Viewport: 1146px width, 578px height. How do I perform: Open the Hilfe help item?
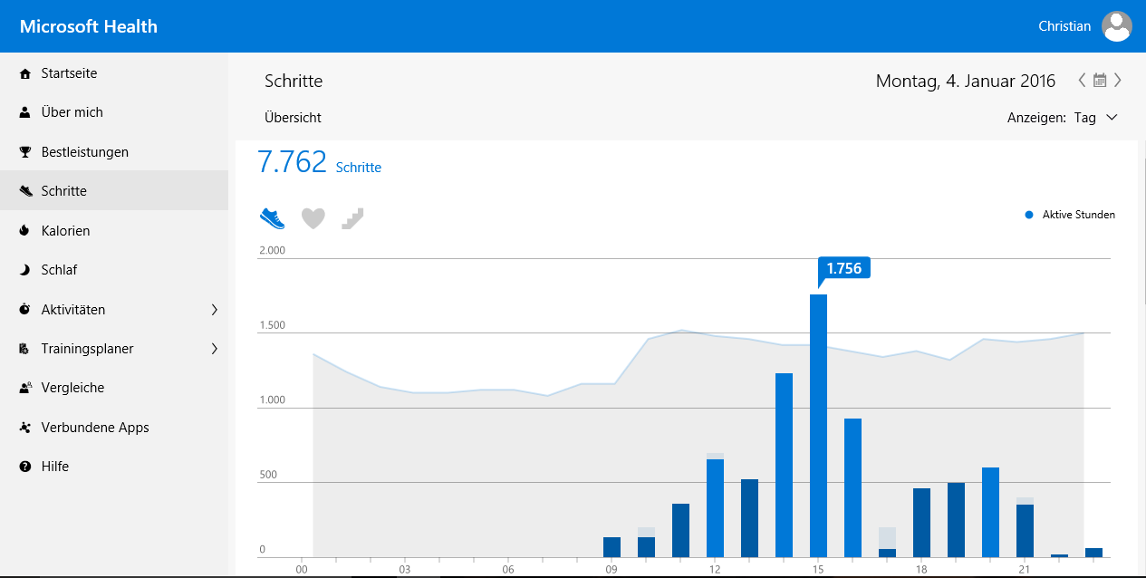click(54, 467)
